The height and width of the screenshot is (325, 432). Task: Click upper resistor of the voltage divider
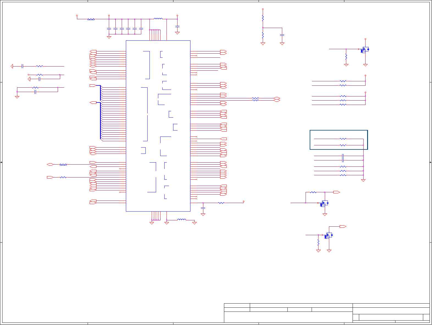click(263, 18)
